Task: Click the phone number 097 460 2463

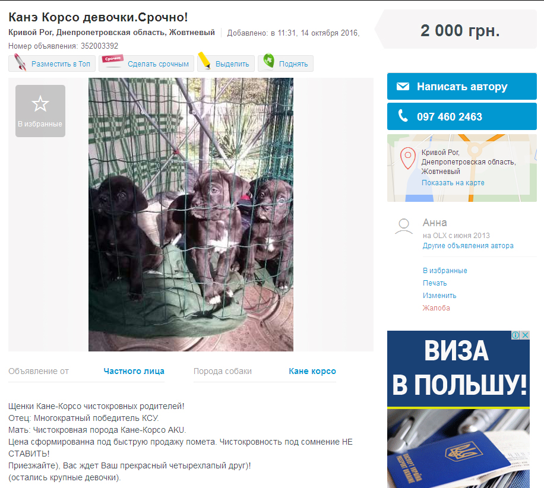Action: [450, 117]
